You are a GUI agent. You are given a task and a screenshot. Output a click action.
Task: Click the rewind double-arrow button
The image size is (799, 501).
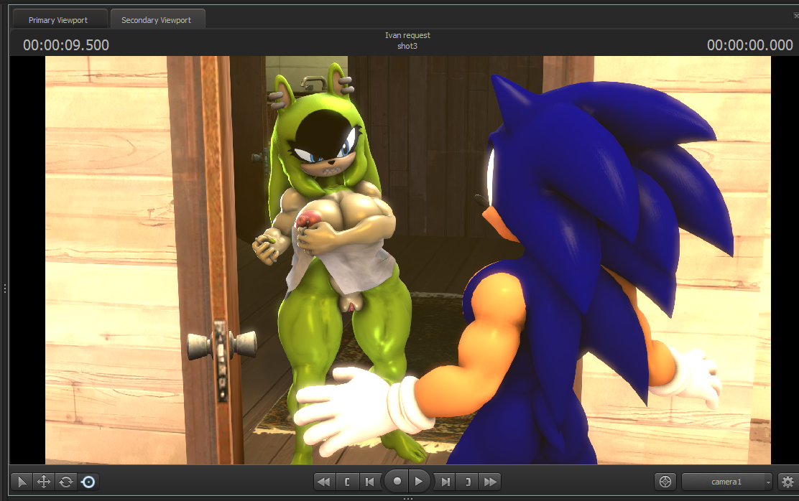pyautogui.click(x=324, y=482)
